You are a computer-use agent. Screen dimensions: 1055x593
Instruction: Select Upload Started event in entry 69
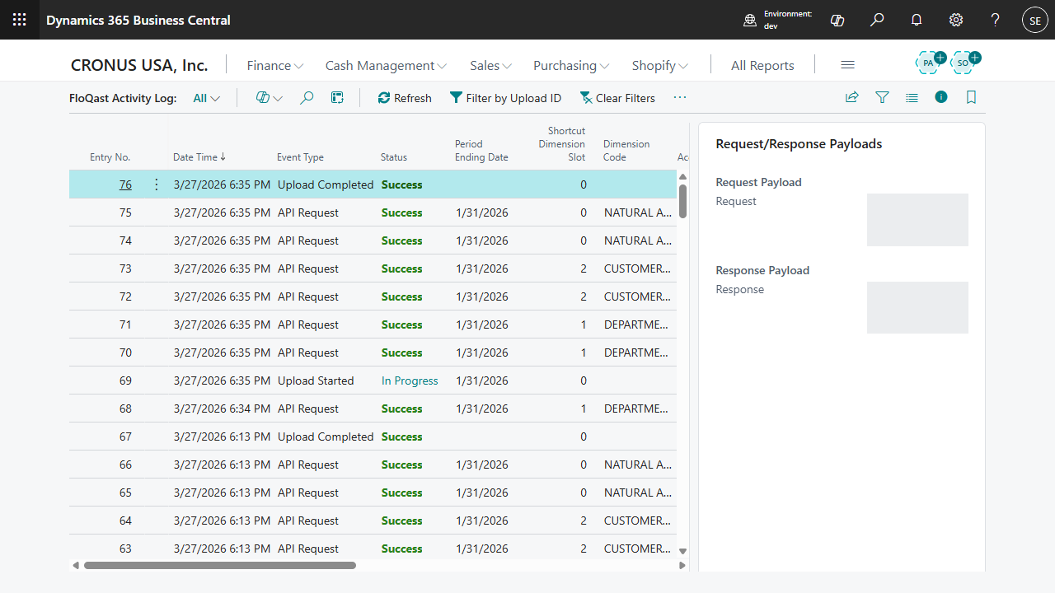point(316,381)
